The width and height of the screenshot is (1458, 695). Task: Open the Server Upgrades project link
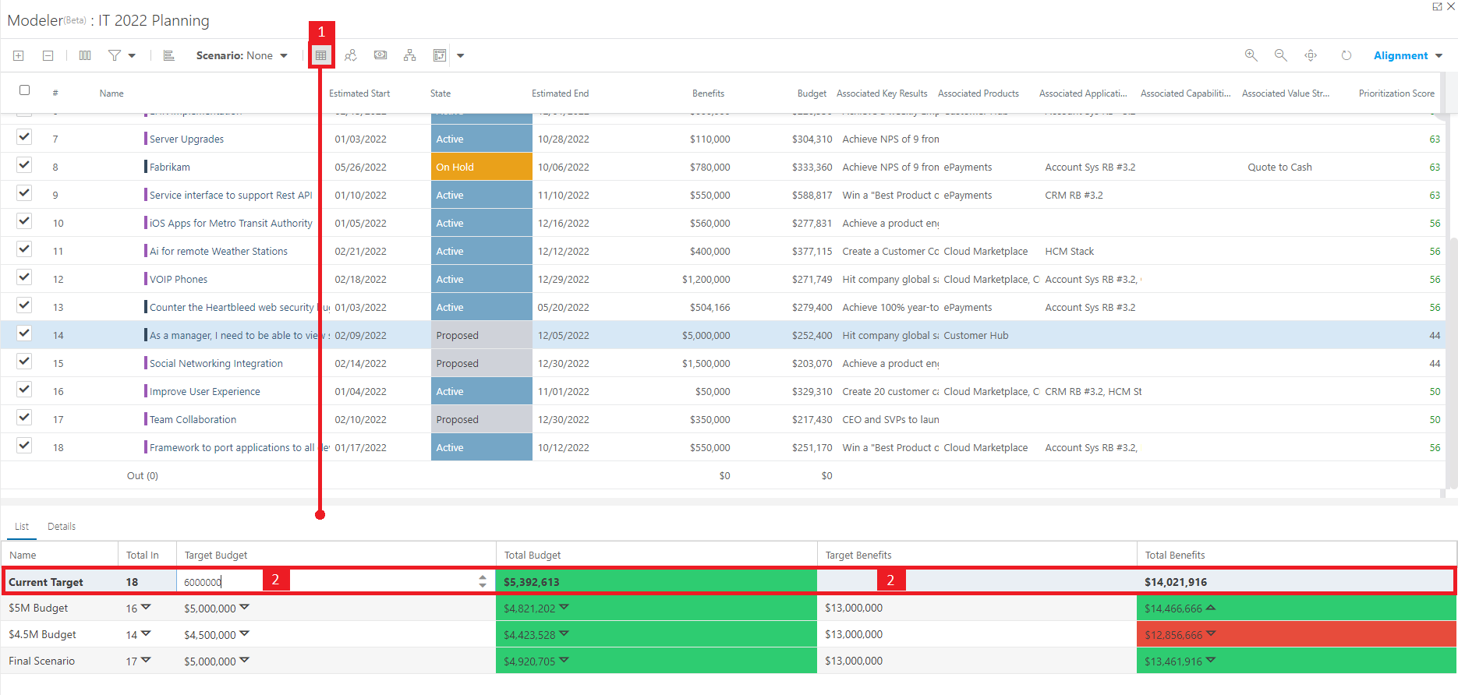click(186, 139)
